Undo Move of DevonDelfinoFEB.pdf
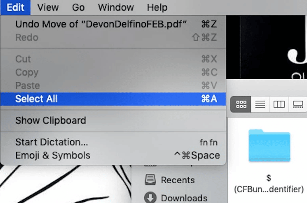 coord(101,24)
